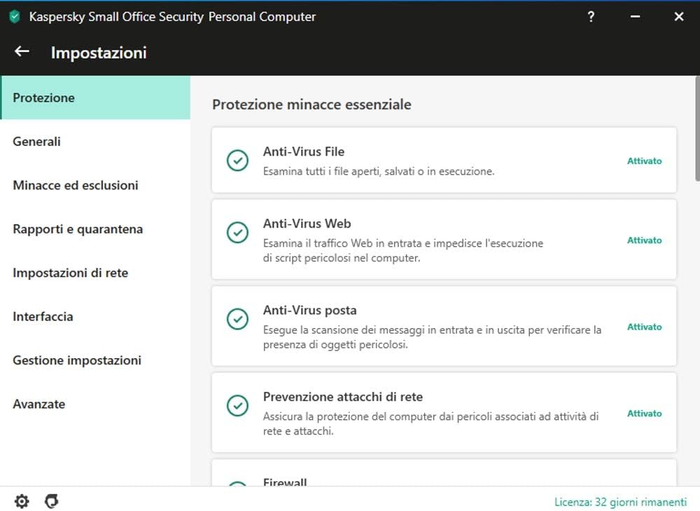Select the Protezione settings section

point(95,97)
